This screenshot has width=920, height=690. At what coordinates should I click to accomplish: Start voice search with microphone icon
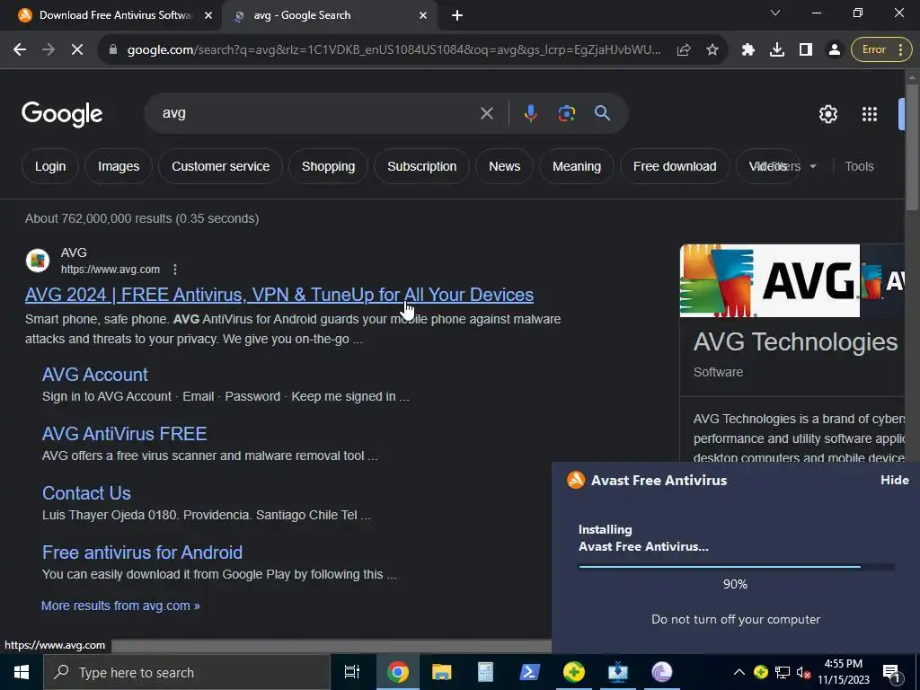point(530,113)
